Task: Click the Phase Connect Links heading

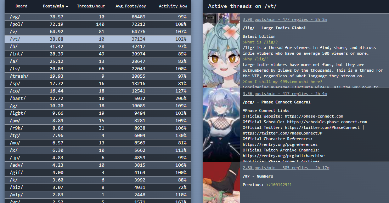Action: [x=266, y=111]
